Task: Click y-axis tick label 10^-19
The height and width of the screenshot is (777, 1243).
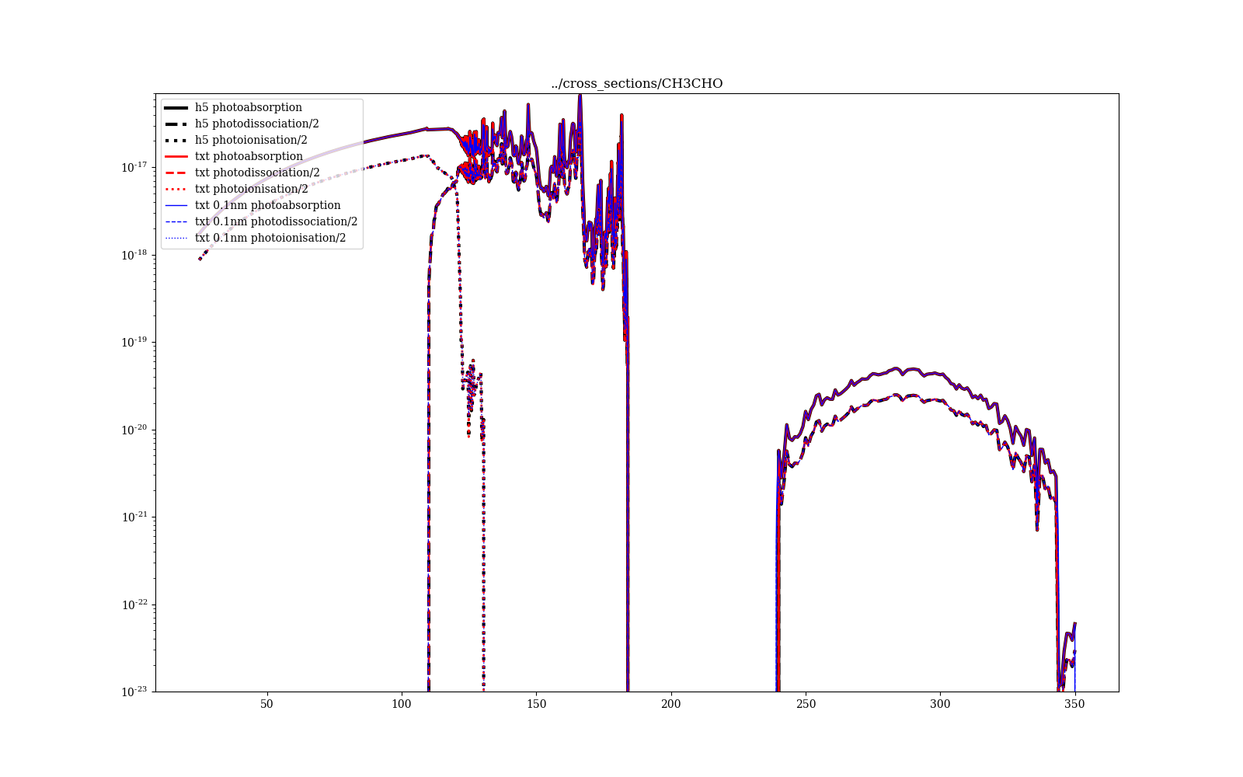Action: click(135, 341)
